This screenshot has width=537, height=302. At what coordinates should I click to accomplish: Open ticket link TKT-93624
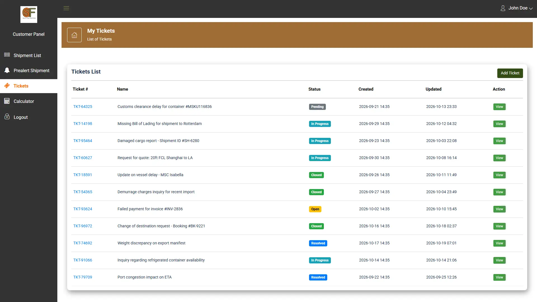click(83, 209)
